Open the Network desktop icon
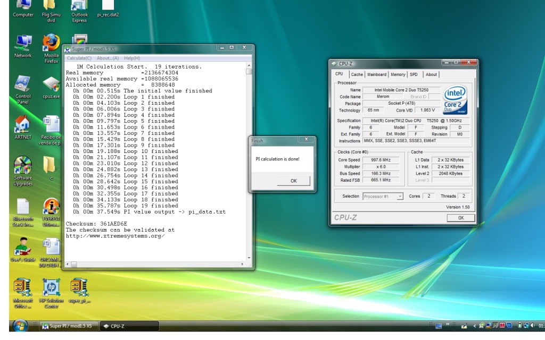This screenshot has height=340, width=545. tap(23, 46)
